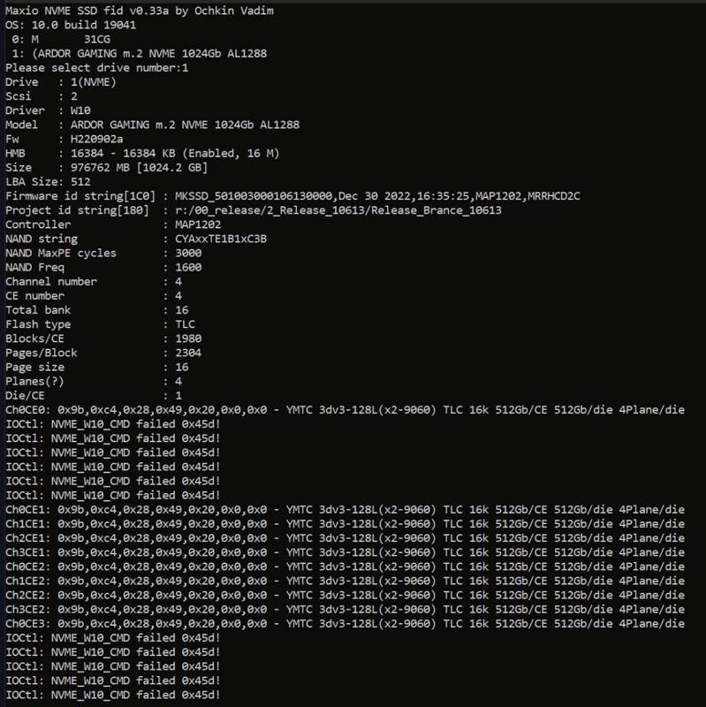The image size is (706, 707).
Task: Click the NAND string 'CYAxxTE1B1xC3B'
Action: click(x=221, y=239)
